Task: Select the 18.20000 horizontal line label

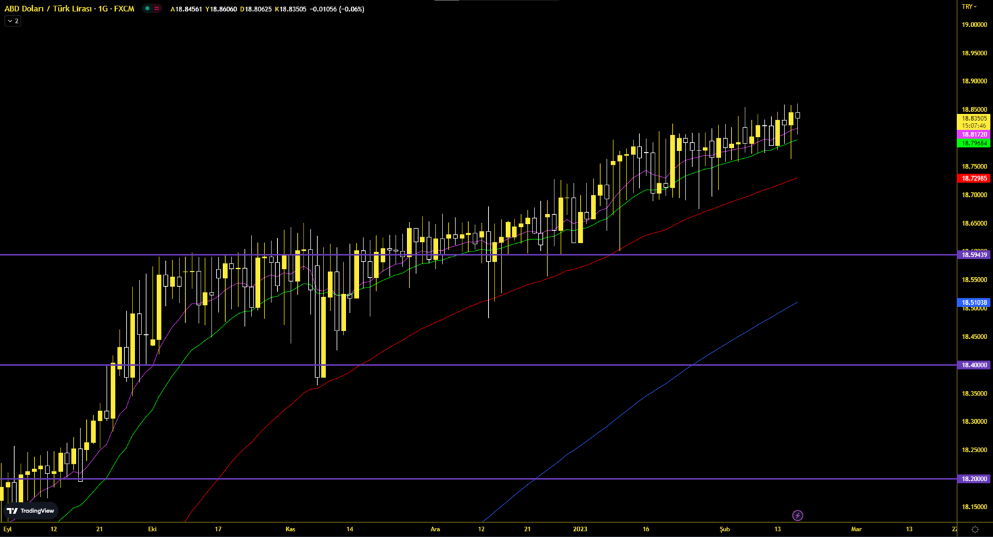Action: pos(974,479)
